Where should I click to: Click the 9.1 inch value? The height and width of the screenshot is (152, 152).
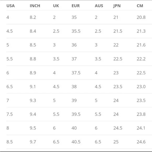[x=33, y=86]
